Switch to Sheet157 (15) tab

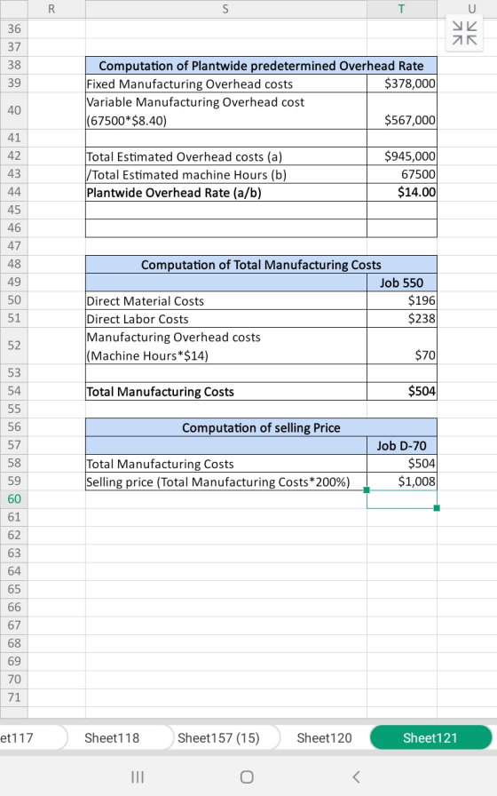[x=218, y=737]
